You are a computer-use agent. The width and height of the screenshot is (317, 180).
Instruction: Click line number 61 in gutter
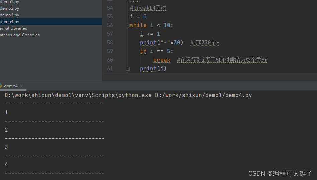click(110, 68)
